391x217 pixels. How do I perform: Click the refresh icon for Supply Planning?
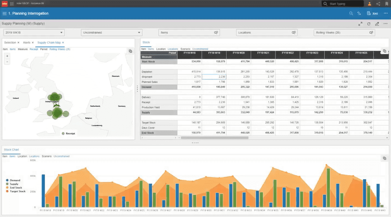click(x=369, y=24)
